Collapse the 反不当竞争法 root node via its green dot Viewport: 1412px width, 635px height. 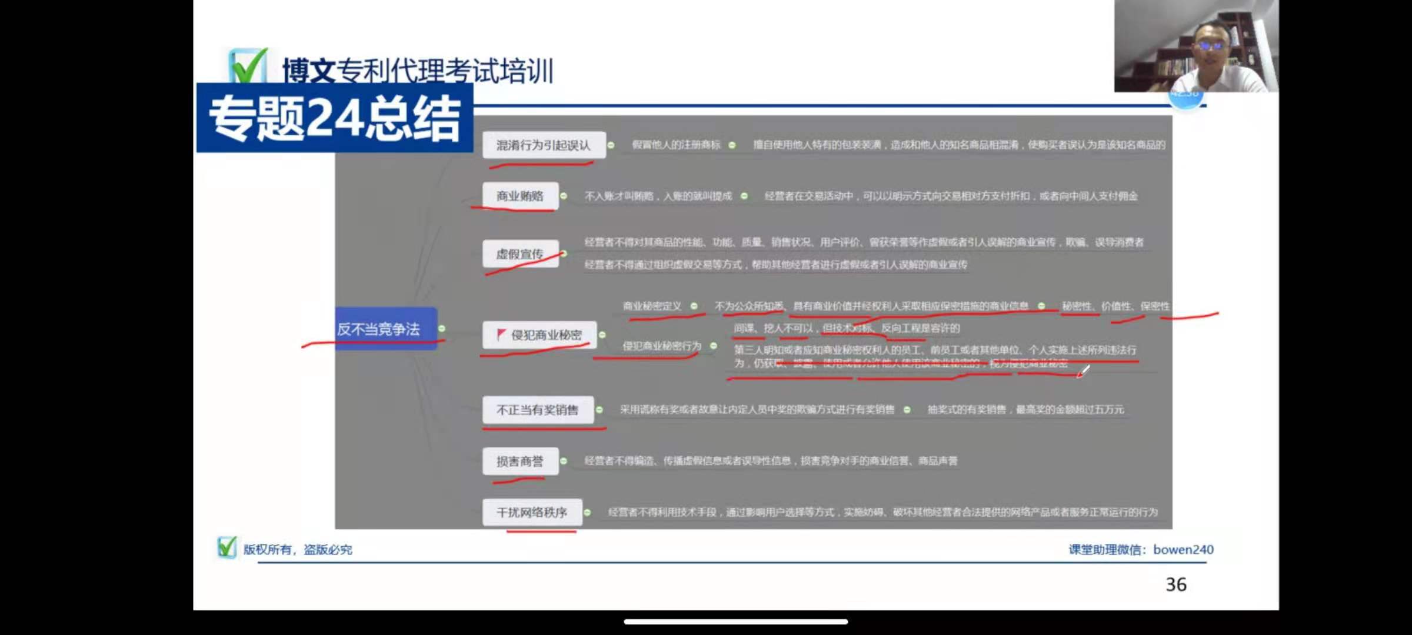[x=442, y=329]
